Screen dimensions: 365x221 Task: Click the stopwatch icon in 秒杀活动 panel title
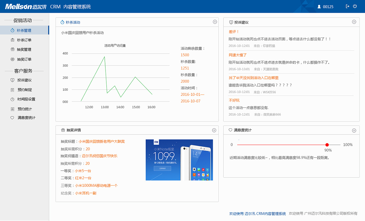coord(62,22)
